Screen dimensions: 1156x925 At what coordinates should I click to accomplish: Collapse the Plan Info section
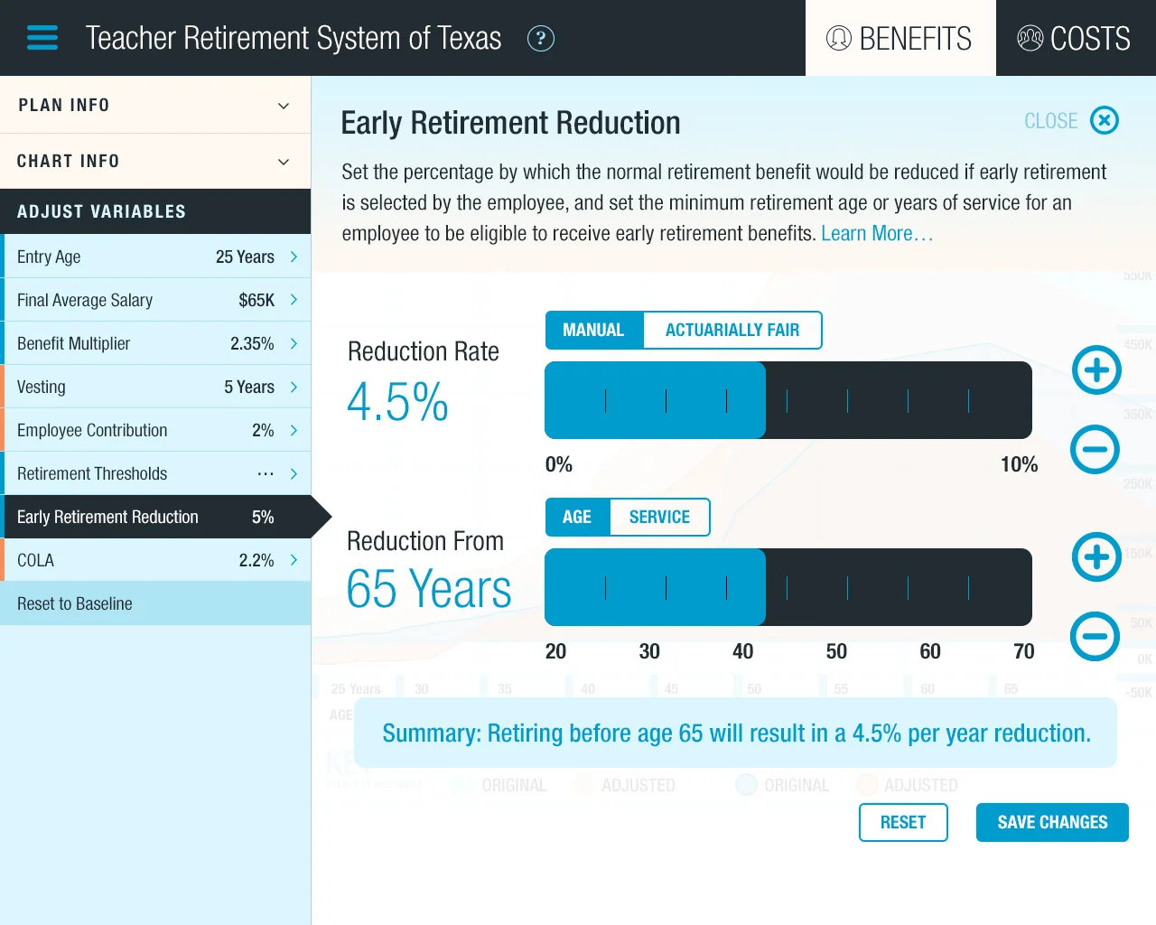coord(155,105)
